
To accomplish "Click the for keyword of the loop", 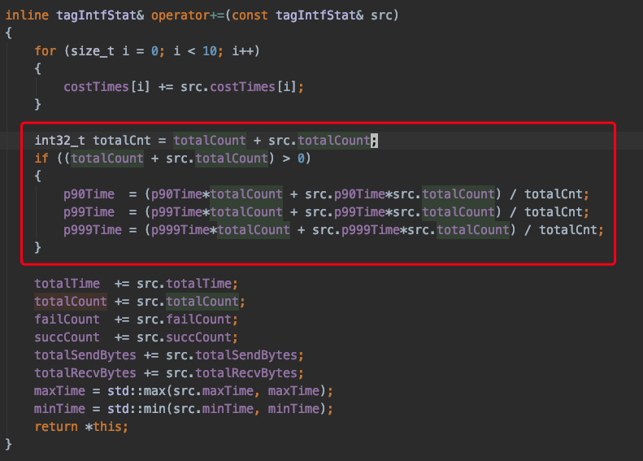I will (45, 50).
